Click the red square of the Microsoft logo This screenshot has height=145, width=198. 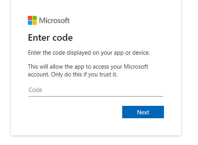click(x=30, y=18)
